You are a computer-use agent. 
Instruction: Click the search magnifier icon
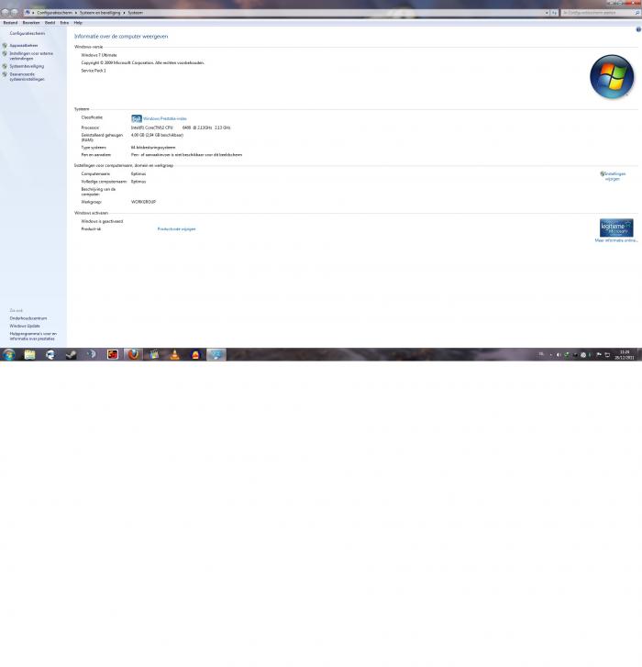[637, 13]
